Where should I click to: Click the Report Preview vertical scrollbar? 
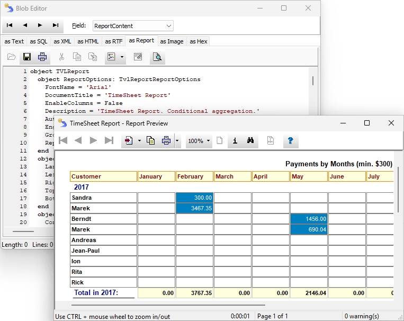398,190
